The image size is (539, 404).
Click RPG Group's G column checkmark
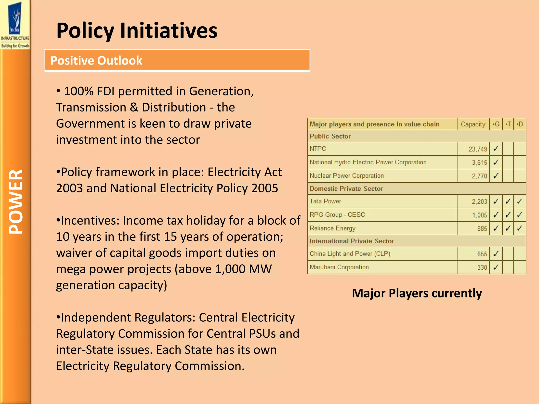click(496, 215)
